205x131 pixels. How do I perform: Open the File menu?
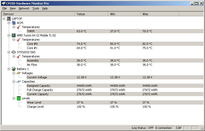coord(4,8)
